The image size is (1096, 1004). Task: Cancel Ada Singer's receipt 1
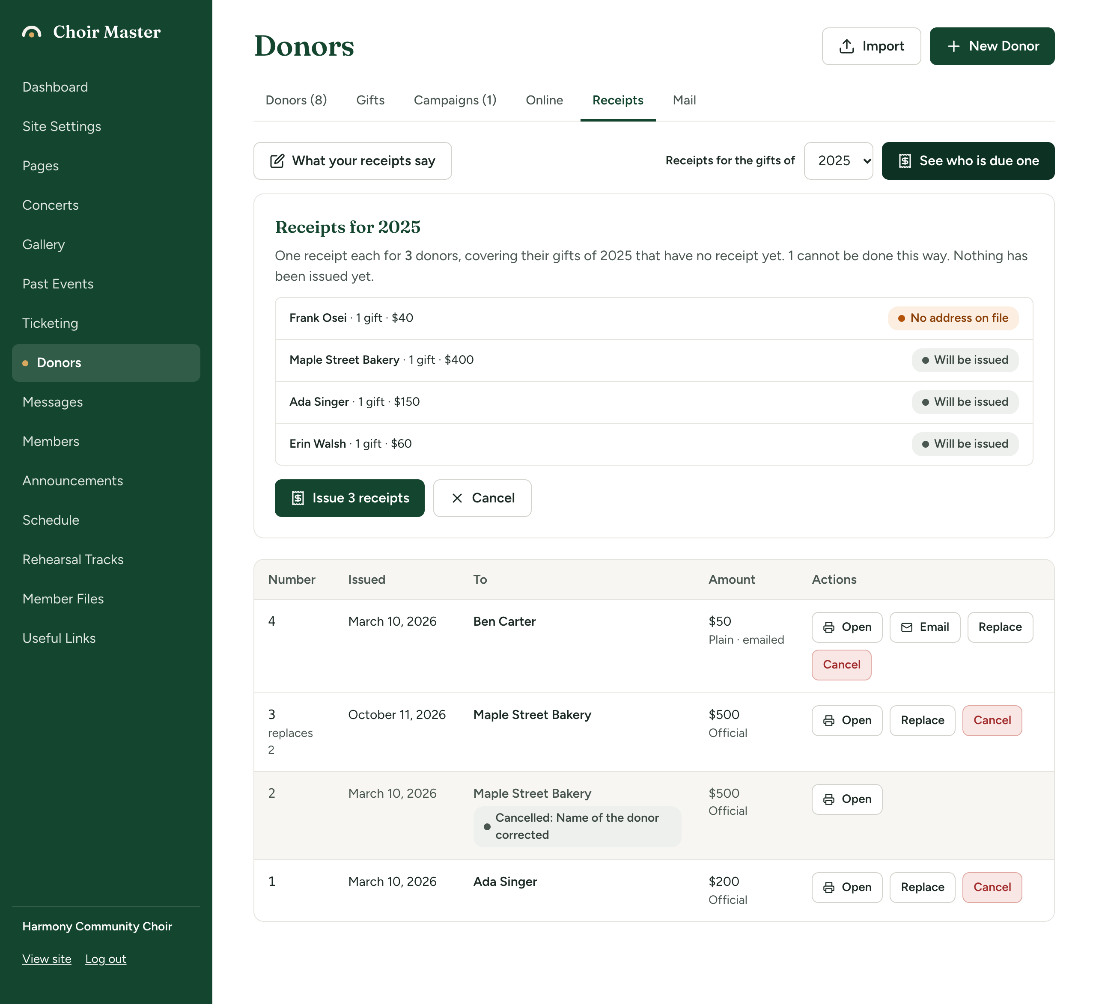tap(992, 888)
